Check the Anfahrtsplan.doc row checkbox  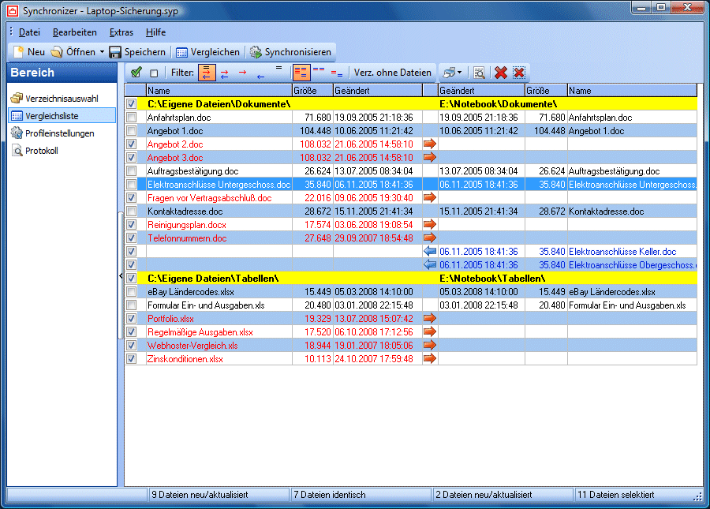coord(131,118)
